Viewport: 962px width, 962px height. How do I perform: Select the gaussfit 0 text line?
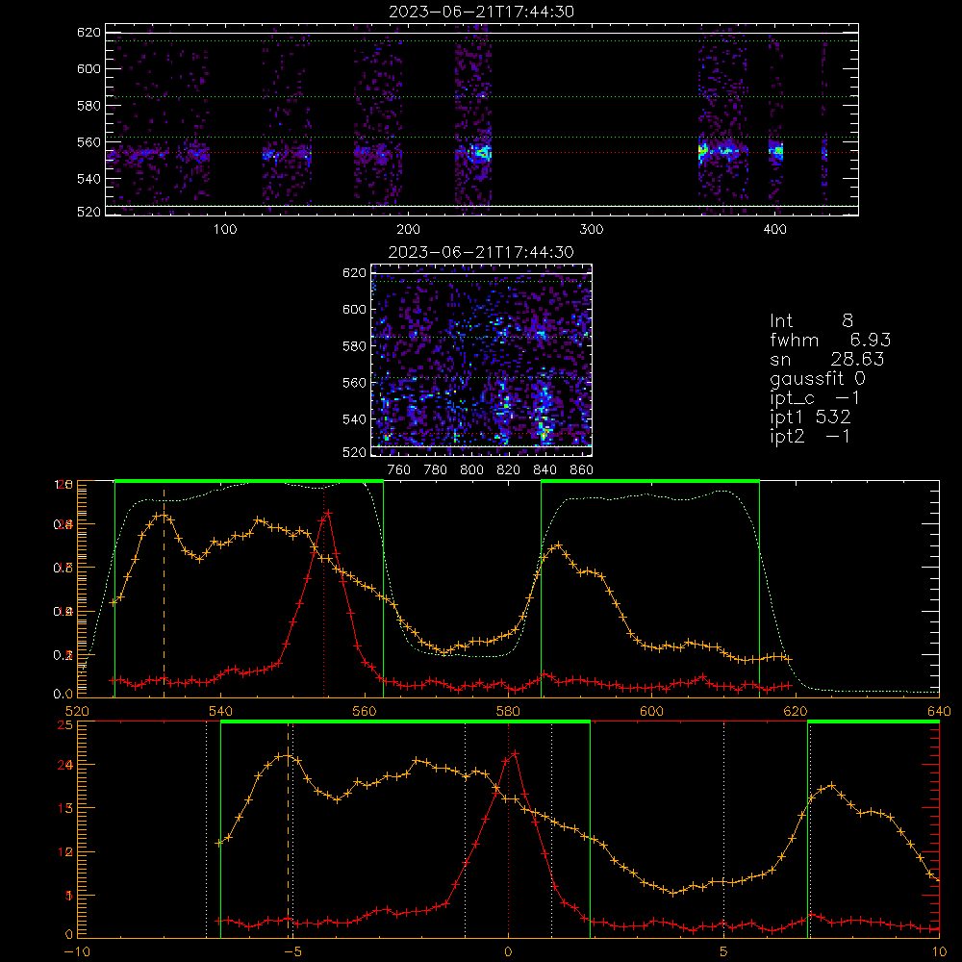(817, 378)
